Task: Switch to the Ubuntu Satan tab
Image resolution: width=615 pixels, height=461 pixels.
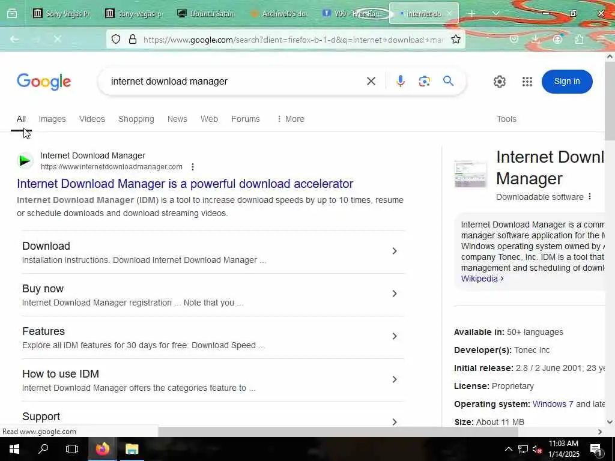Action: pos(206,14)
